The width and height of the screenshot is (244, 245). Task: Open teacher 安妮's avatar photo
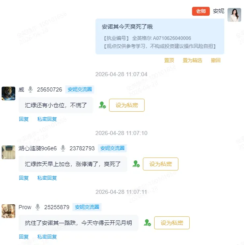tap(234, 15)
